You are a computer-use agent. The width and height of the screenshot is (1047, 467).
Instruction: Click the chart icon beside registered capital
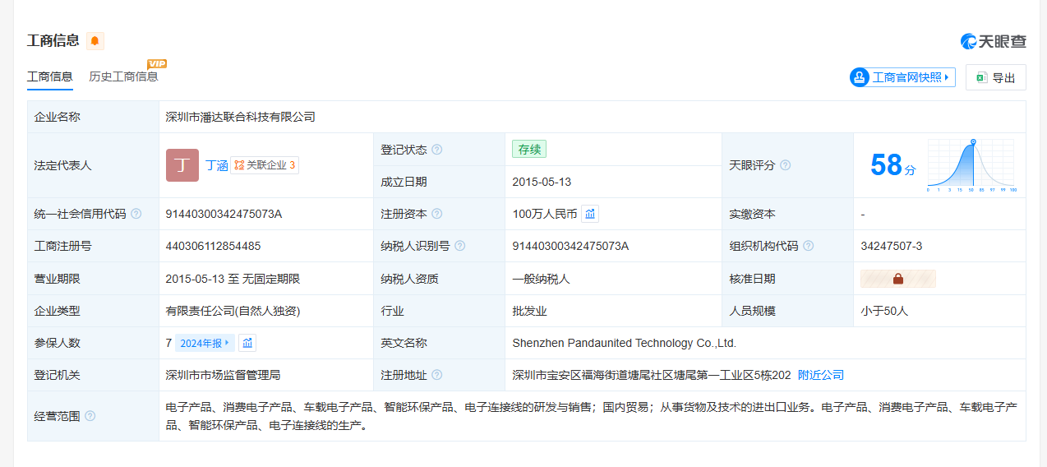[590, 214]
